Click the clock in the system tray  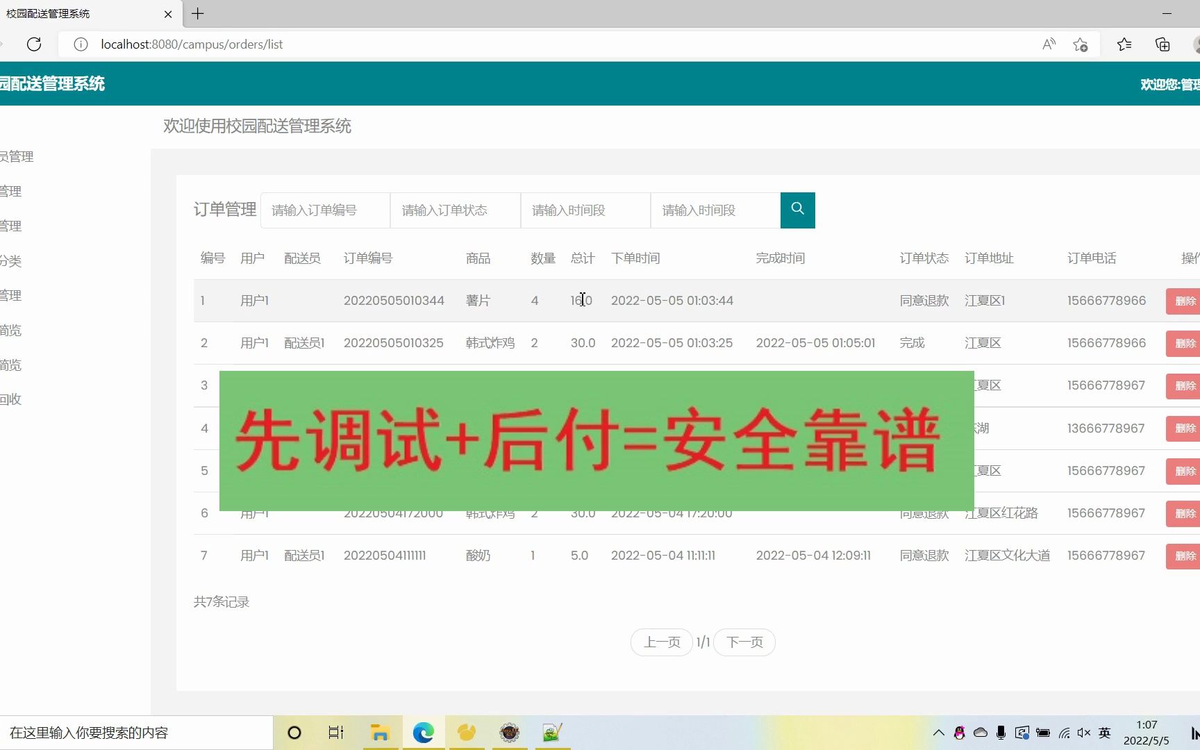[1147, 731]
